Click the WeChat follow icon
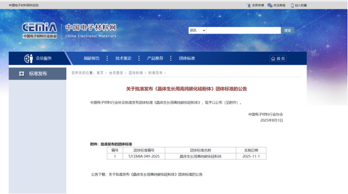 270,6
